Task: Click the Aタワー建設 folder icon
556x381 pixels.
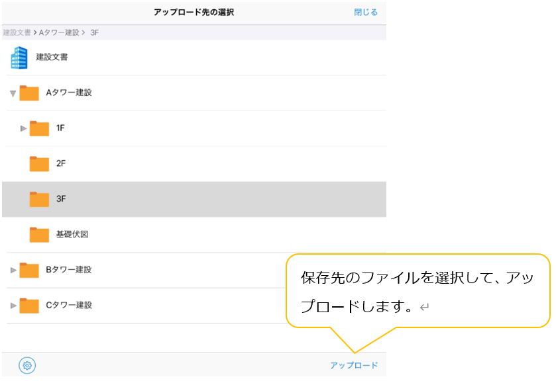Action: click(29, 93)
